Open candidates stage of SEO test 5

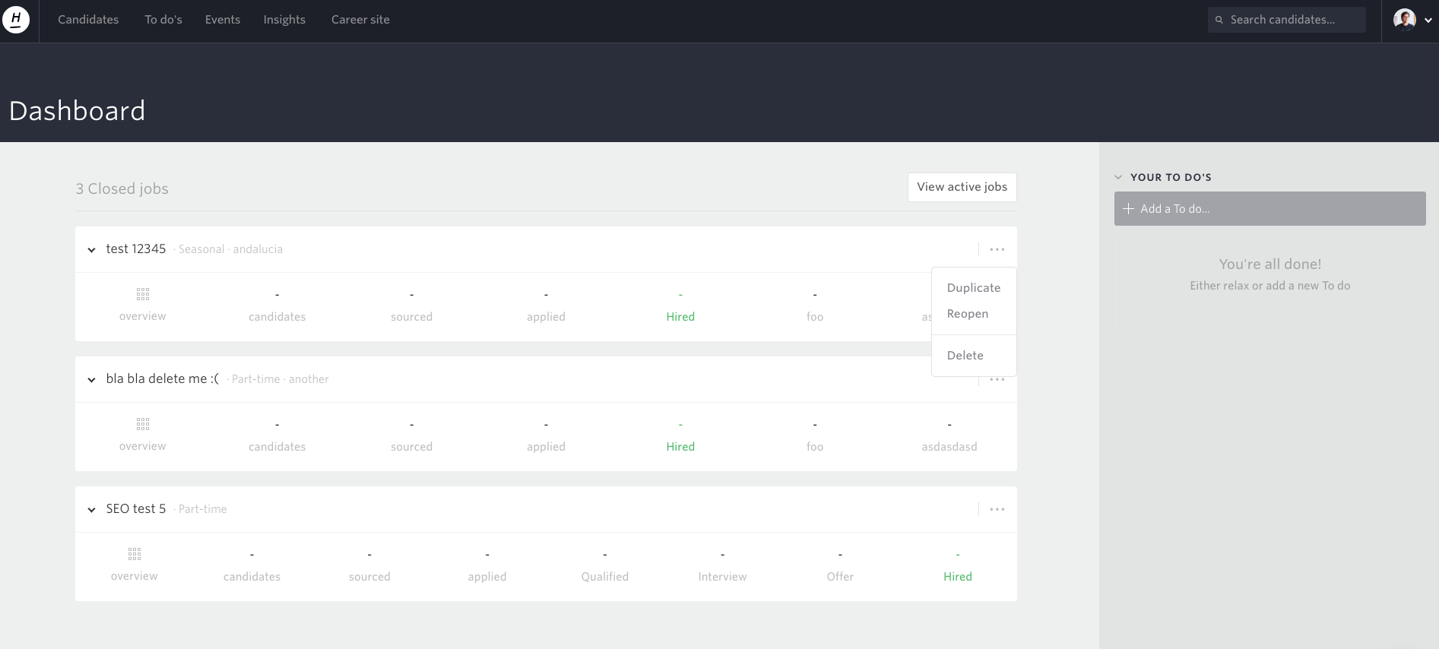(x=252, y=566)
